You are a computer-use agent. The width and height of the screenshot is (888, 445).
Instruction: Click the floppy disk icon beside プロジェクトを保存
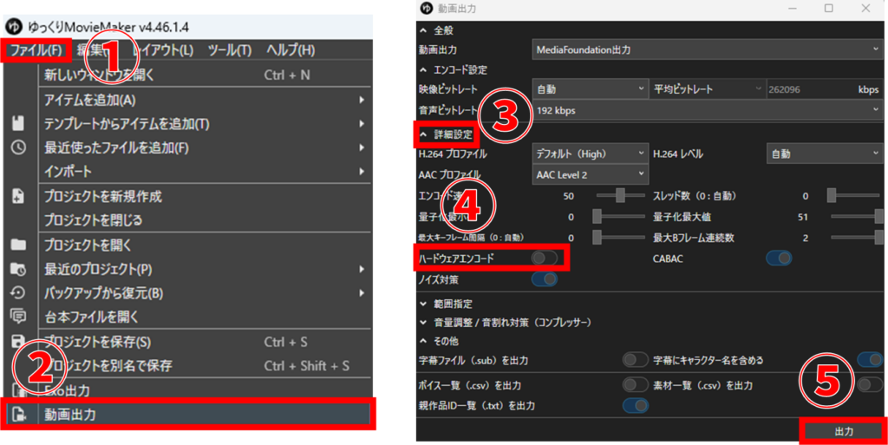pyautogui.click(x=18, y=342)
